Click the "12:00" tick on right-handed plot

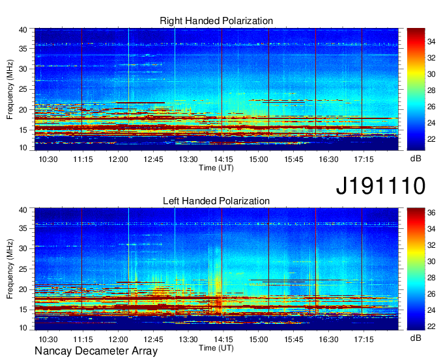pyautogui.click(x=118, y=159)
